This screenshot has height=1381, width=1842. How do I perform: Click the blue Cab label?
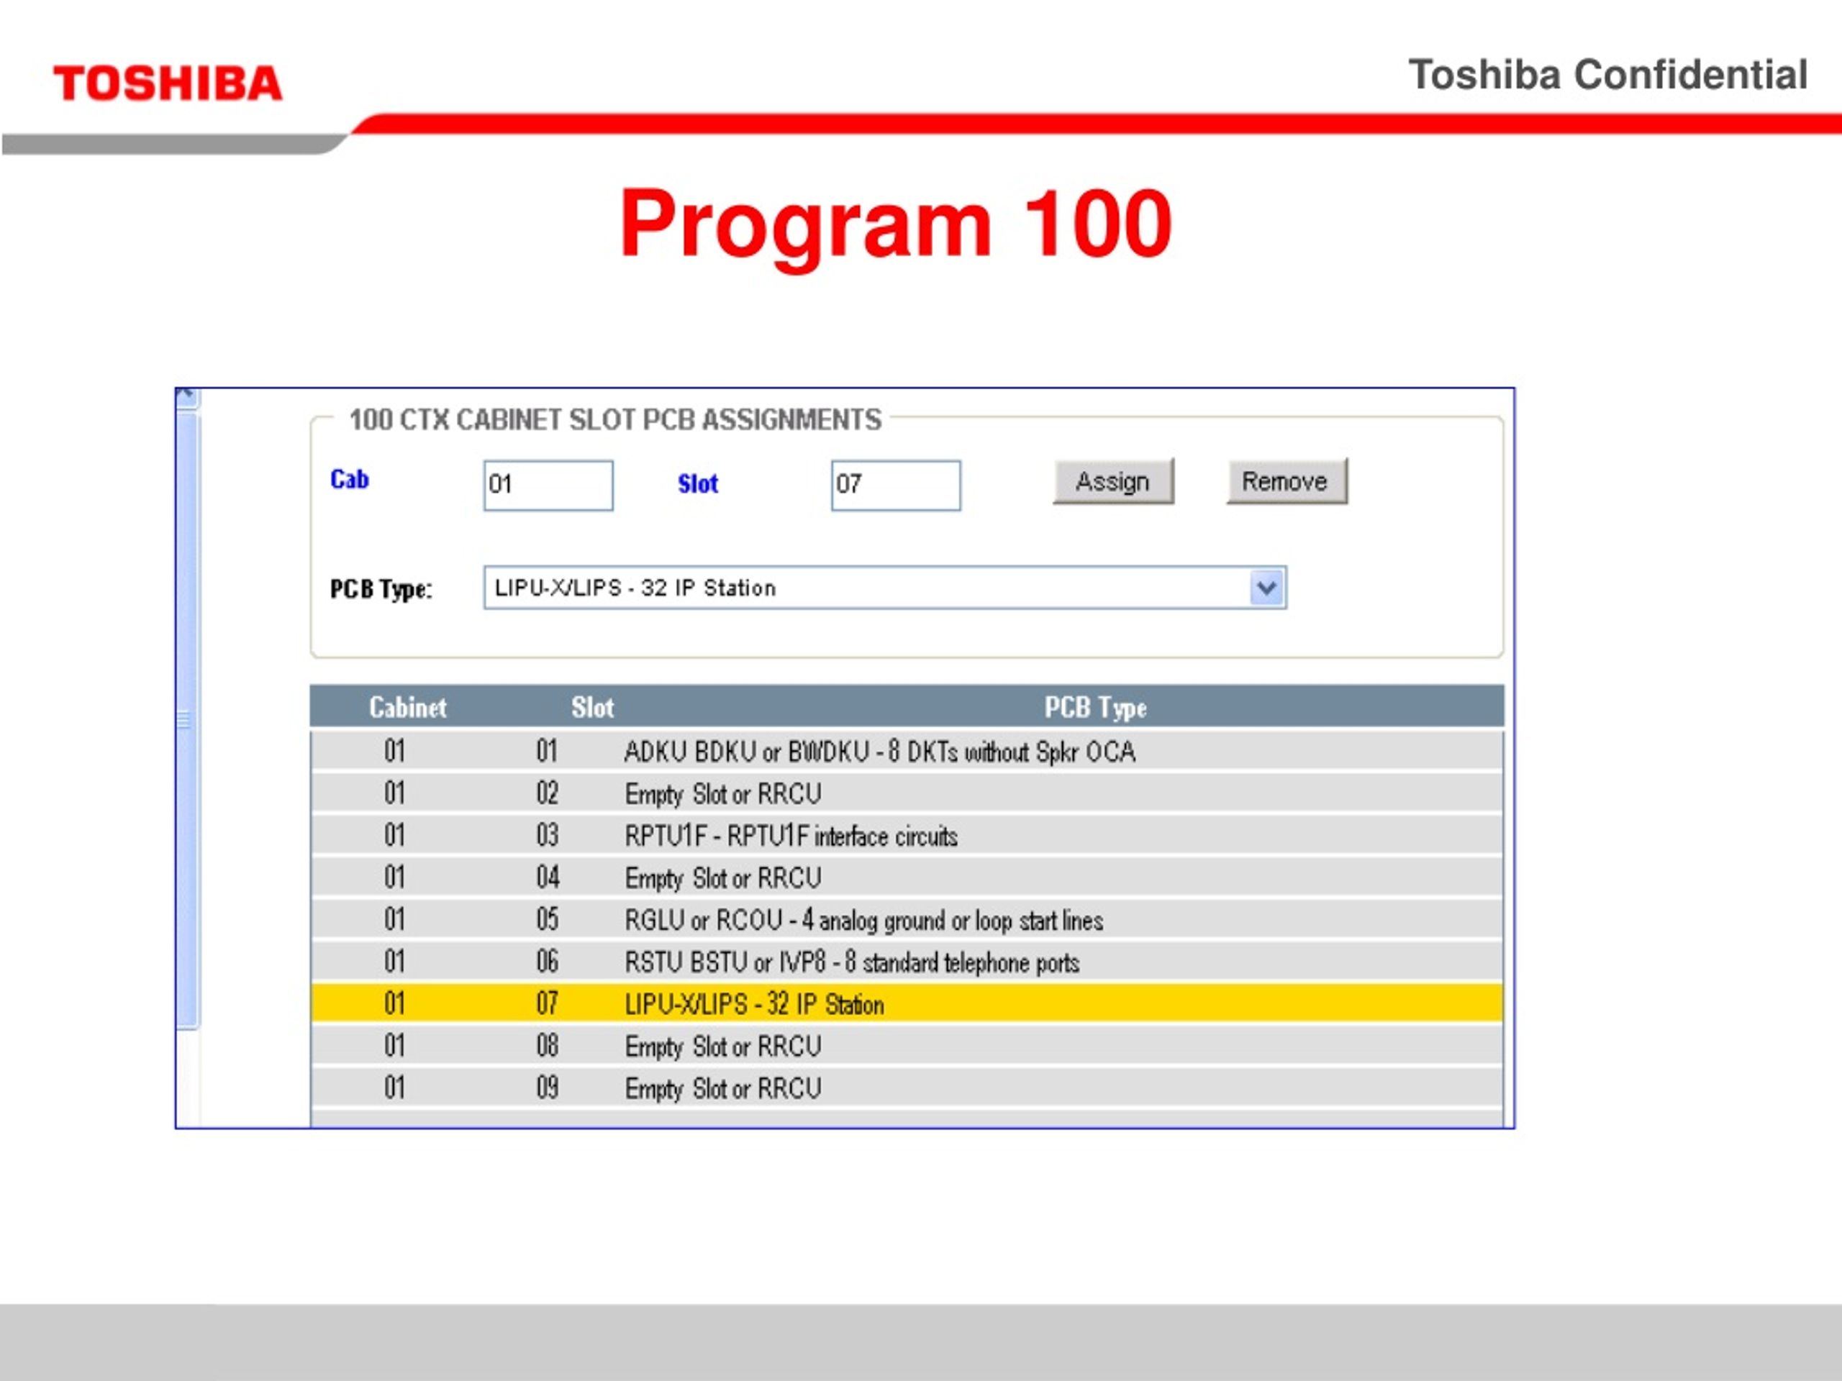[350, 480]
